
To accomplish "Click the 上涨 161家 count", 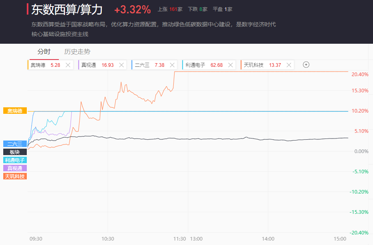I will tap(170, 9).
